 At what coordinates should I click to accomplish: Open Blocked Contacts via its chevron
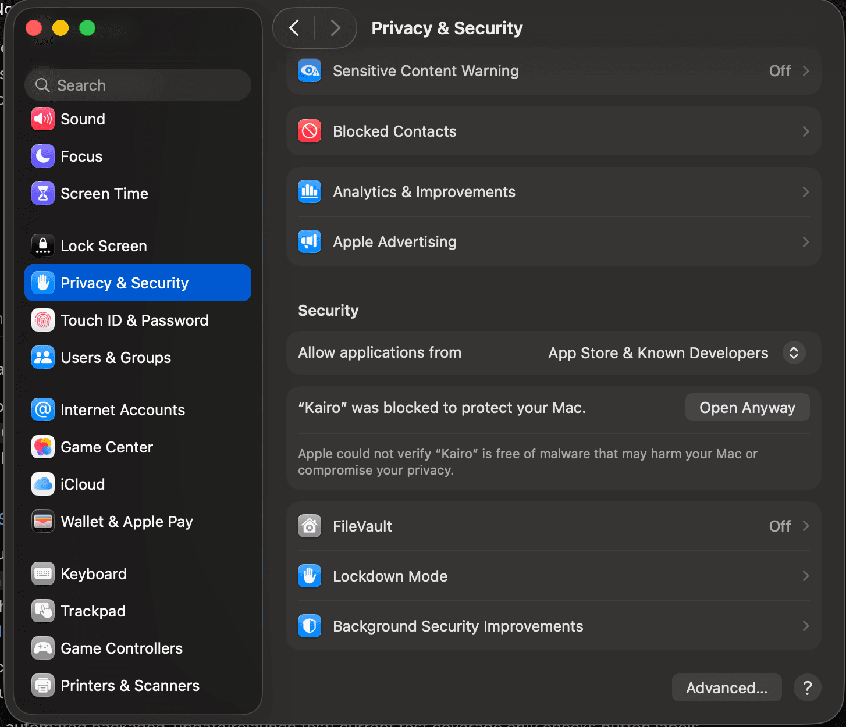click(x=806, y=131)
